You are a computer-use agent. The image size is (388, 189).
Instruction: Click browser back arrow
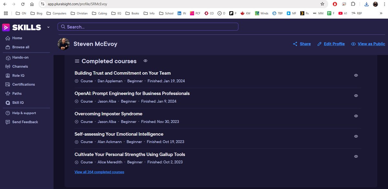pos(5,4)
